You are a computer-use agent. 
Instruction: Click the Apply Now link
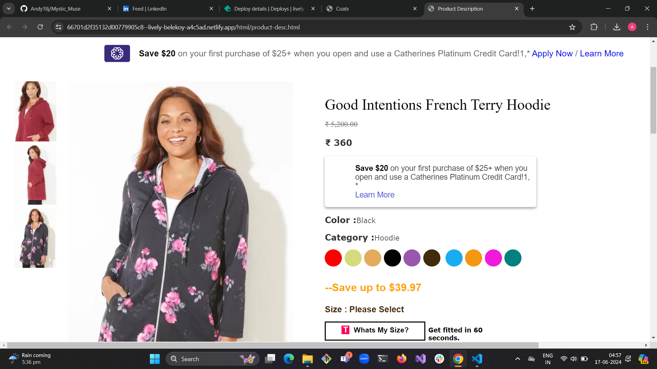click(x=552, y=54)
